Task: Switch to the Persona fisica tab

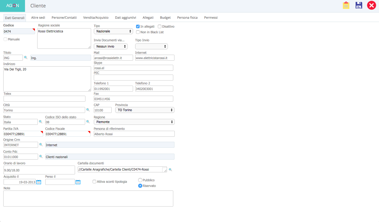Action: pos(187,18)
